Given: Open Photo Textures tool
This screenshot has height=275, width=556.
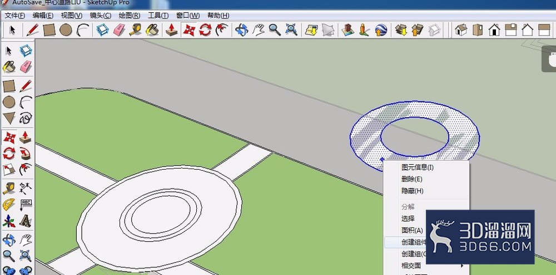Looking at the screenshot, I should (364, 30).
